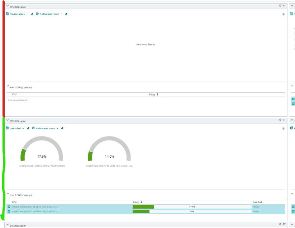The image size is (295, 228).
Task: Select the Xeon E5-2640 v3 (2) table row name
Action: pos(35,211)
